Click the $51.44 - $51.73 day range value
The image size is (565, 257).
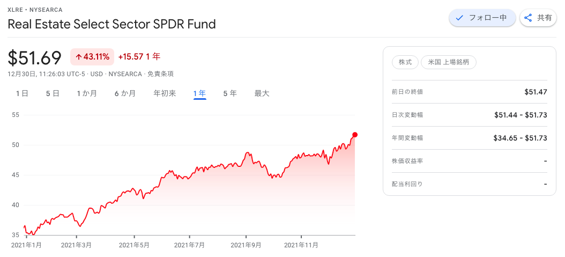click(521, 115)
